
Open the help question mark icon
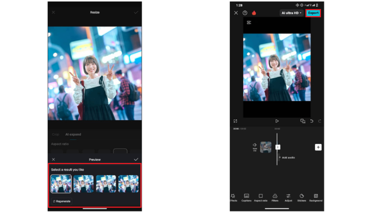point(244,13)
